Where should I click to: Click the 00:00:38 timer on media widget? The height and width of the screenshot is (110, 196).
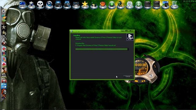pos(141,65)
